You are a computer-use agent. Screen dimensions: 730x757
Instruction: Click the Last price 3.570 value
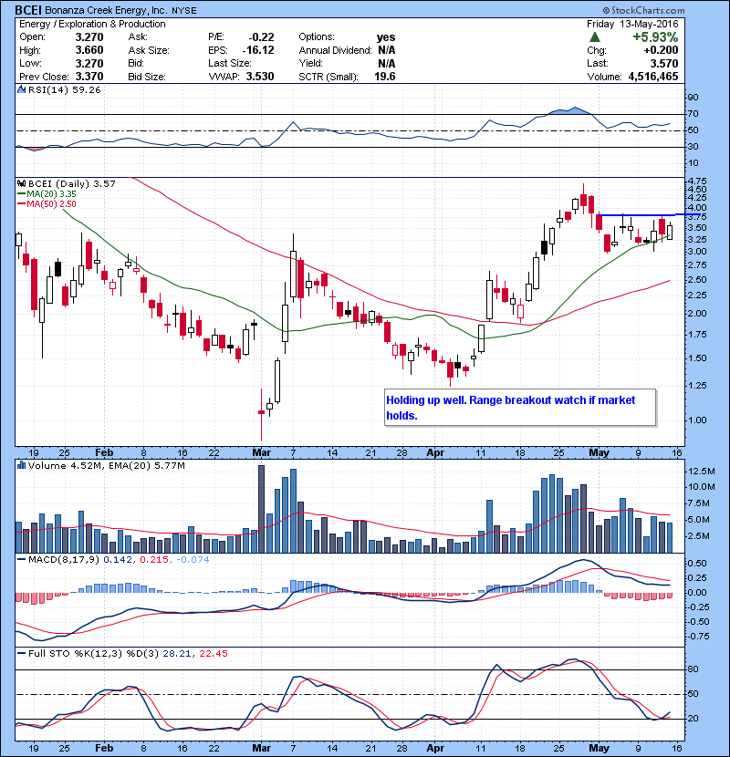pos(663,63)
